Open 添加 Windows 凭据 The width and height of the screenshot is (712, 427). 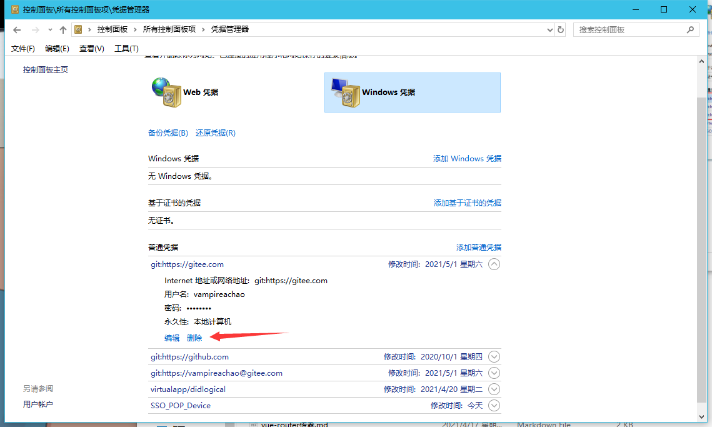(466, 158)
